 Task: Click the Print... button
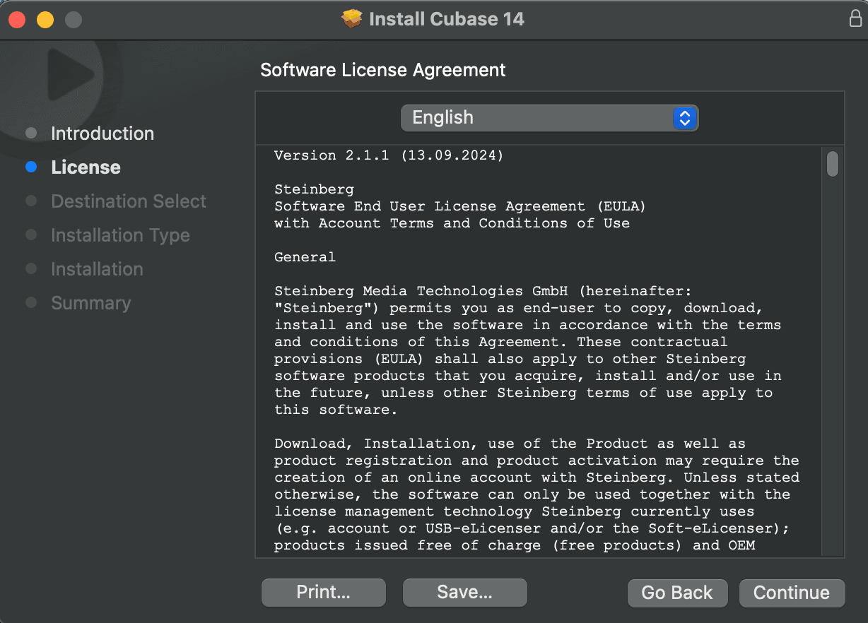[x=324, y=593]
